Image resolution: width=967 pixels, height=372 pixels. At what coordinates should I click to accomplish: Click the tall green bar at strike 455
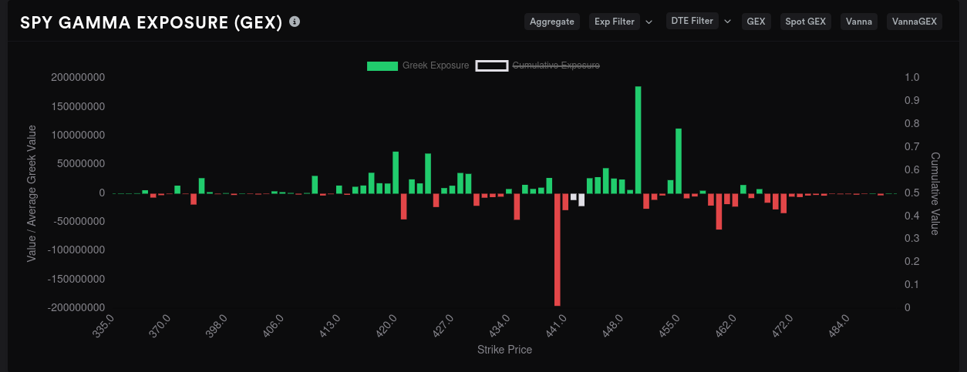click(x=679, y=161)
